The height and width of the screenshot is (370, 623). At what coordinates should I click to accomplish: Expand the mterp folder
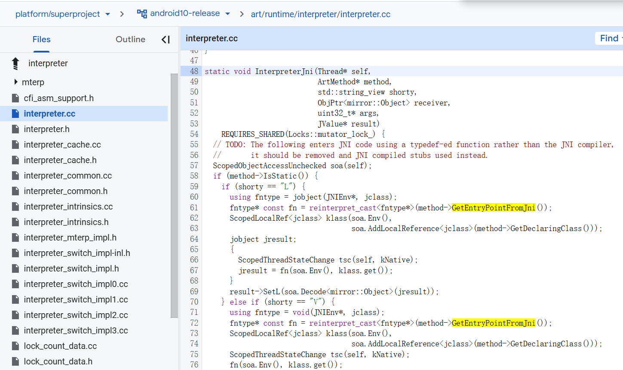coord(16,82)
